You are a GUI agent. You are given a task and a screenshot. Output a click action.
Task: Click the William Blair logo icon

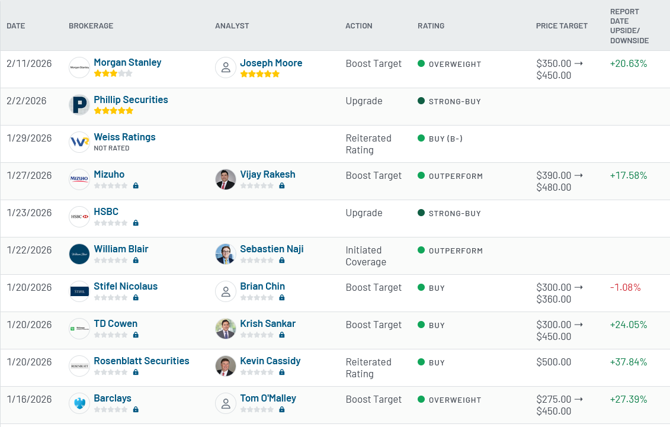(79, 253)
